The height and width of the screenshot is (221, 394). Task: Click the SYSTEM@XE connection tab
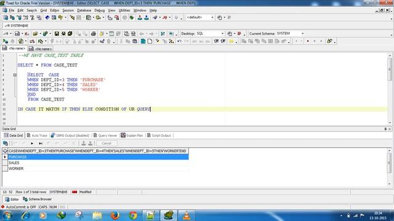click(x=17, y=26)
